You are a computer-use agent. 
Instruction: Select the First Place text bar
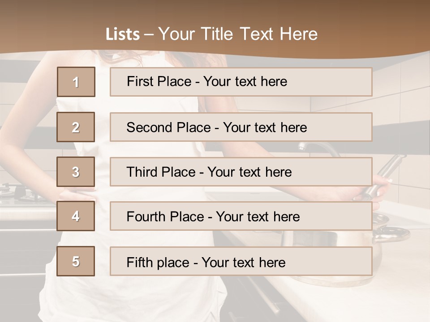coord(241,82)
